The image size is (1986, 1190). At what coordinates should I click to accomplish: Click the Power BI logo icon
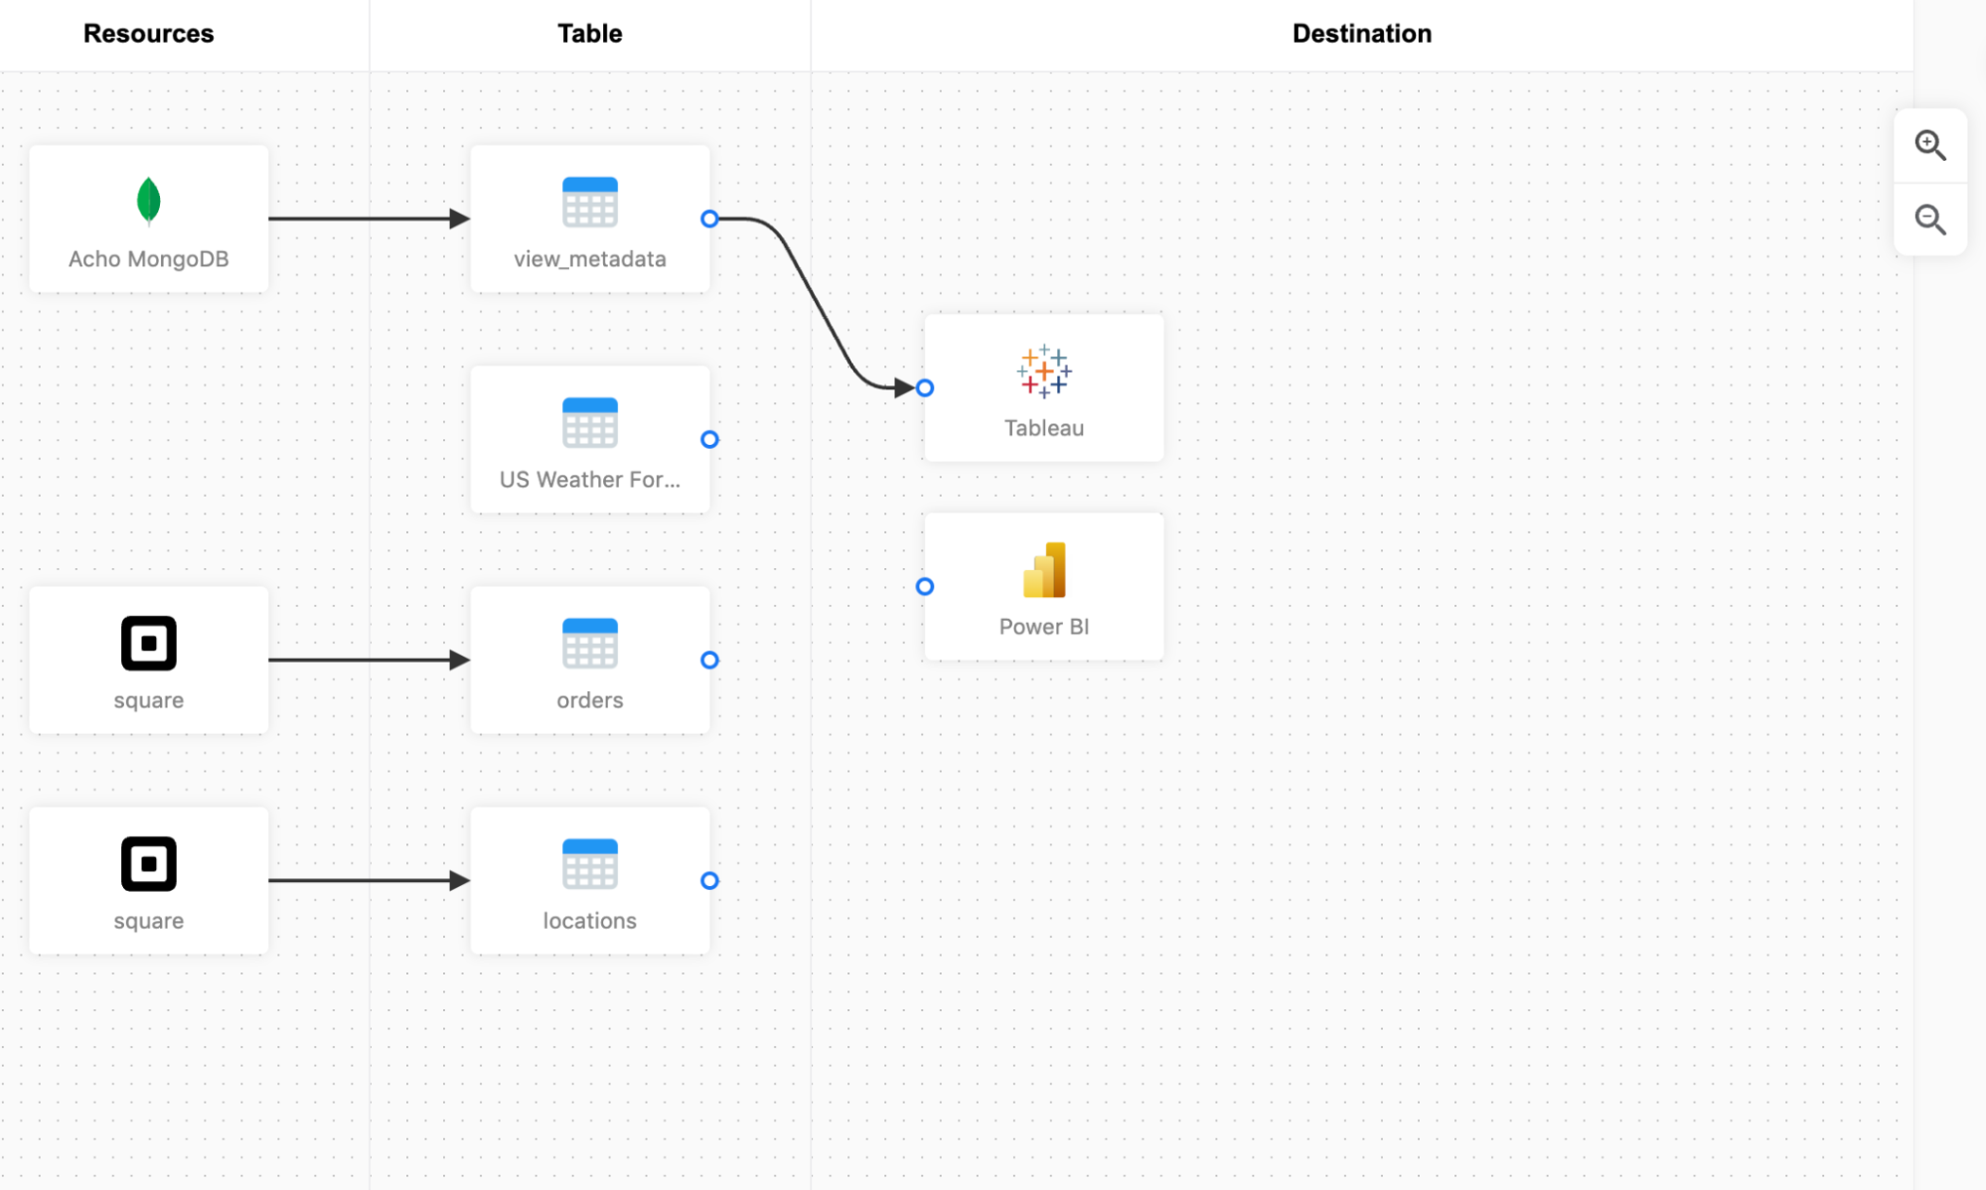pos(1043,569)
